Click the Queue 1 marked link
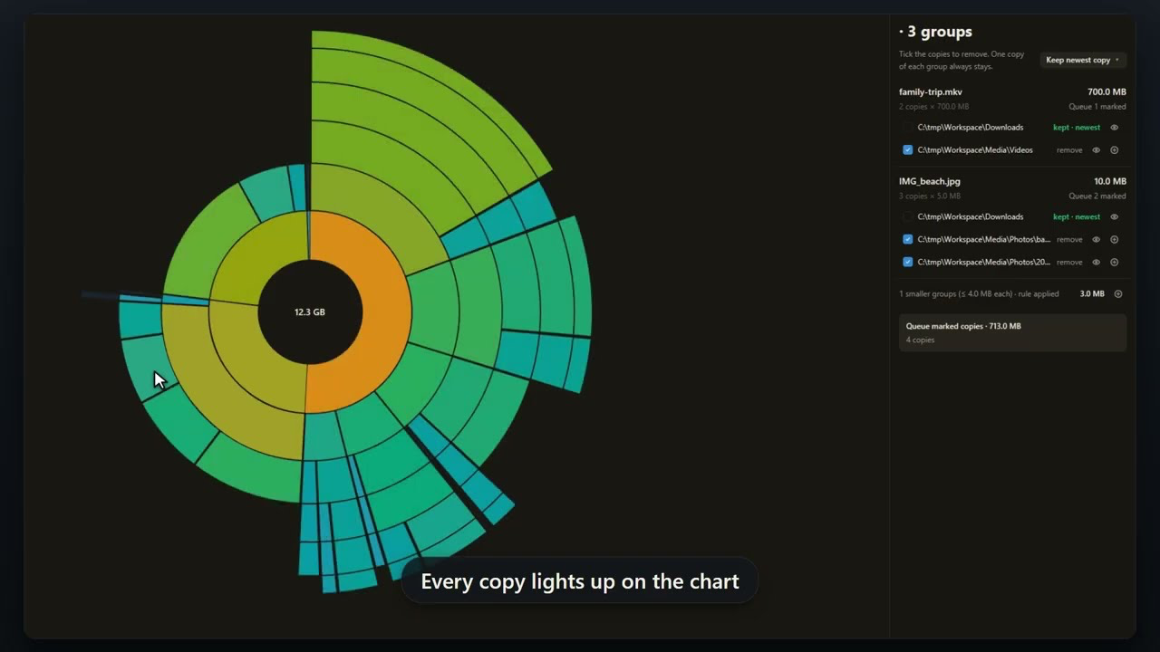 pyautogui.click(x=1097, y=107)
